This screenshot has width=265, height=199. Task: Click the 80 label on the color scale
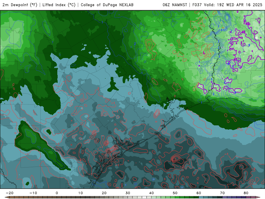pyautogui.click(x=246, y=193)
